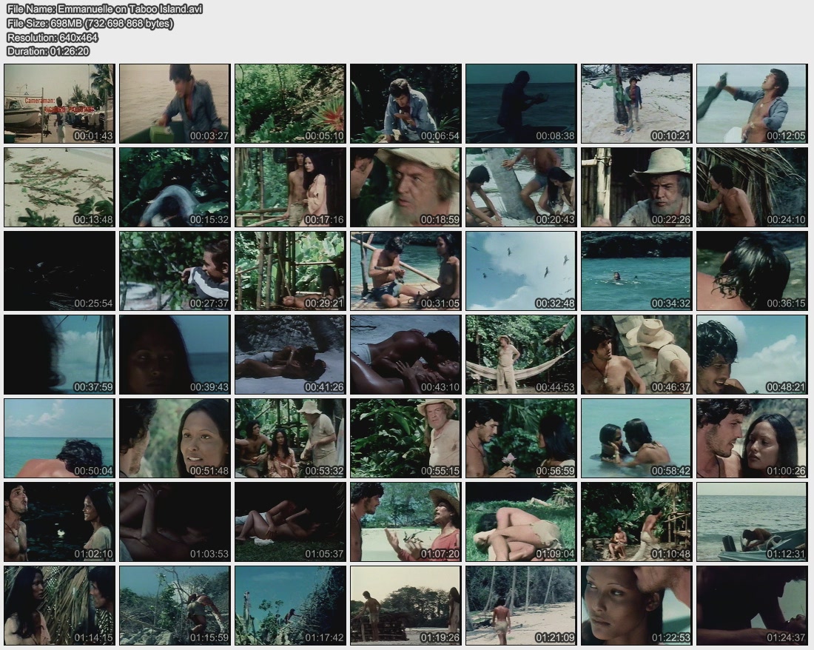Select the frame at 00:03:27
The width and height of the screenshot is (814, 650).
coord(175,103)
